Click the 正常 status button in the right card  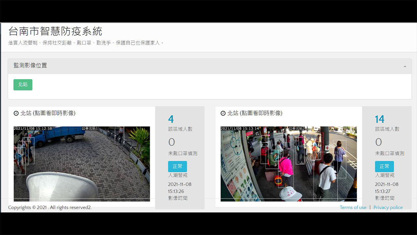384,166
